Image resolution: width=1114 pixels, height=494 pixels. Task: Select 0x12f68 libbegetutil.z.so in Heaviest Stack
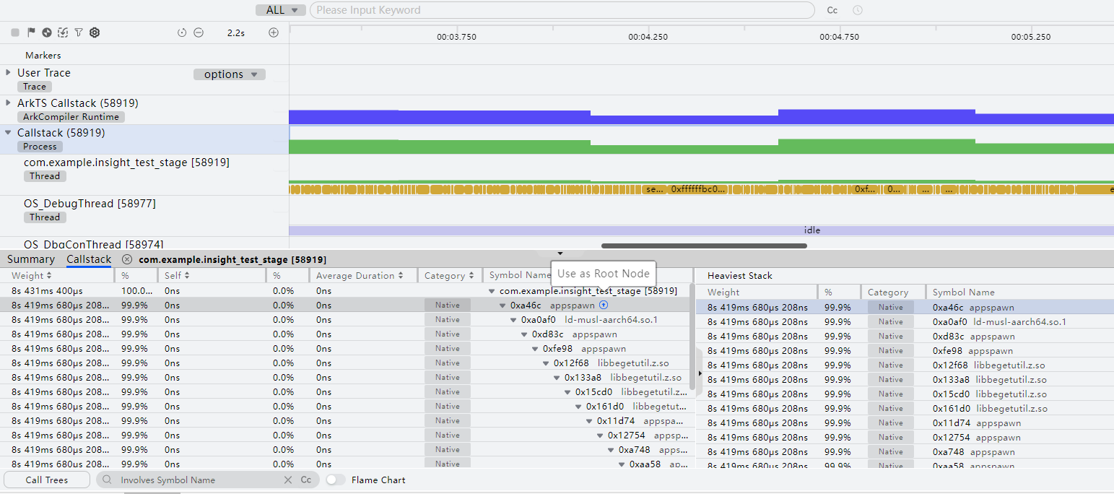point(905,365)
